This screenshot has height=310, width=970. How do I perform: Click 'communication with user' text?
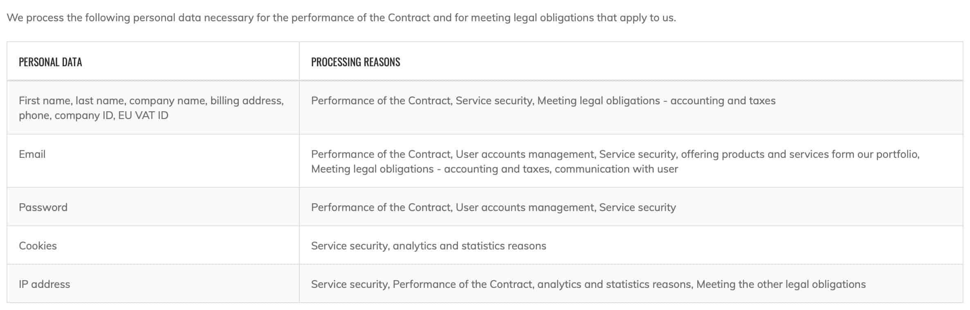616,169
